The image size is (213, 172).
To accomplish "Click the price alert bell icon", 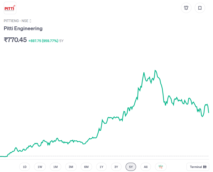I will pyautogui.click(x=186, y=8).
